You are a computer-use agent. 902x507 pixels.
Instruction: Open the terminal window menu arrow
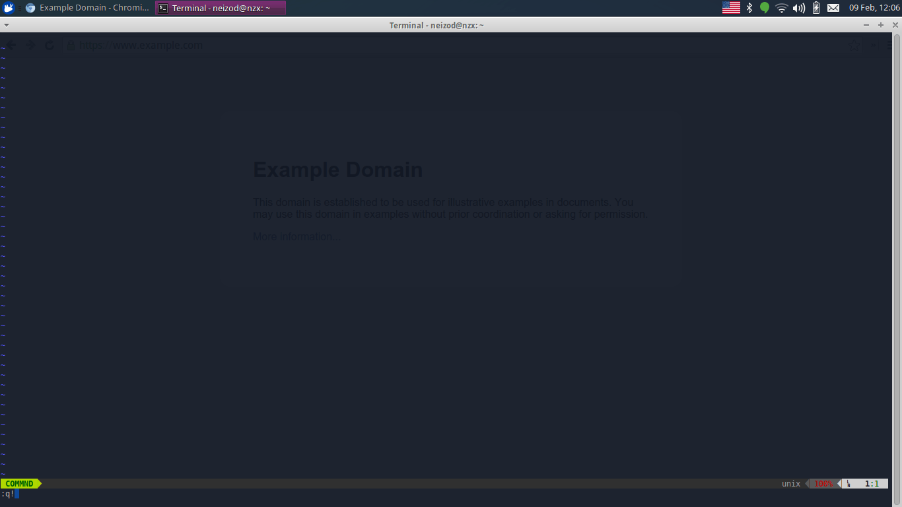point(6,25)
